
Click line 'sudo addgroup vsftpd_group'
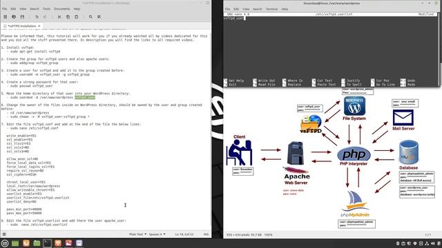(x=35, y=63)
